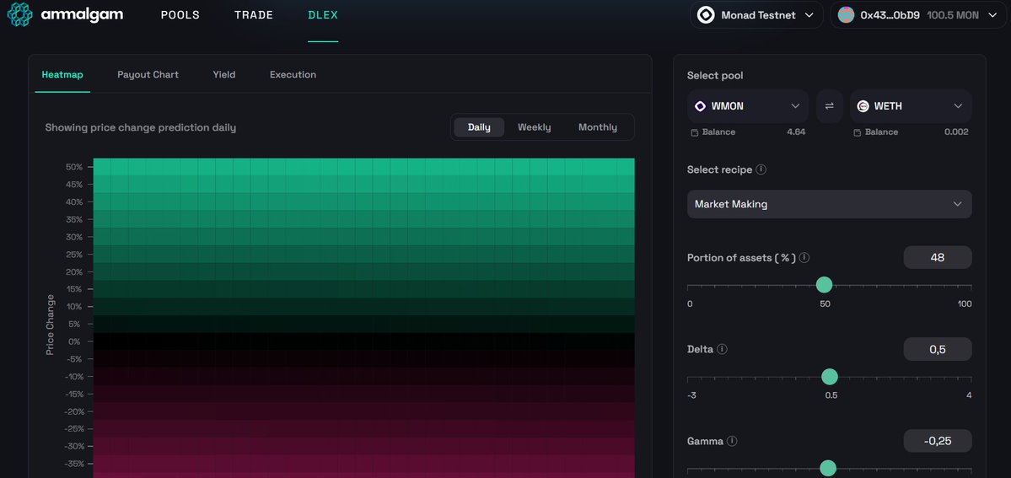Swap pool tokens with the arrows icon

(829, 105)
